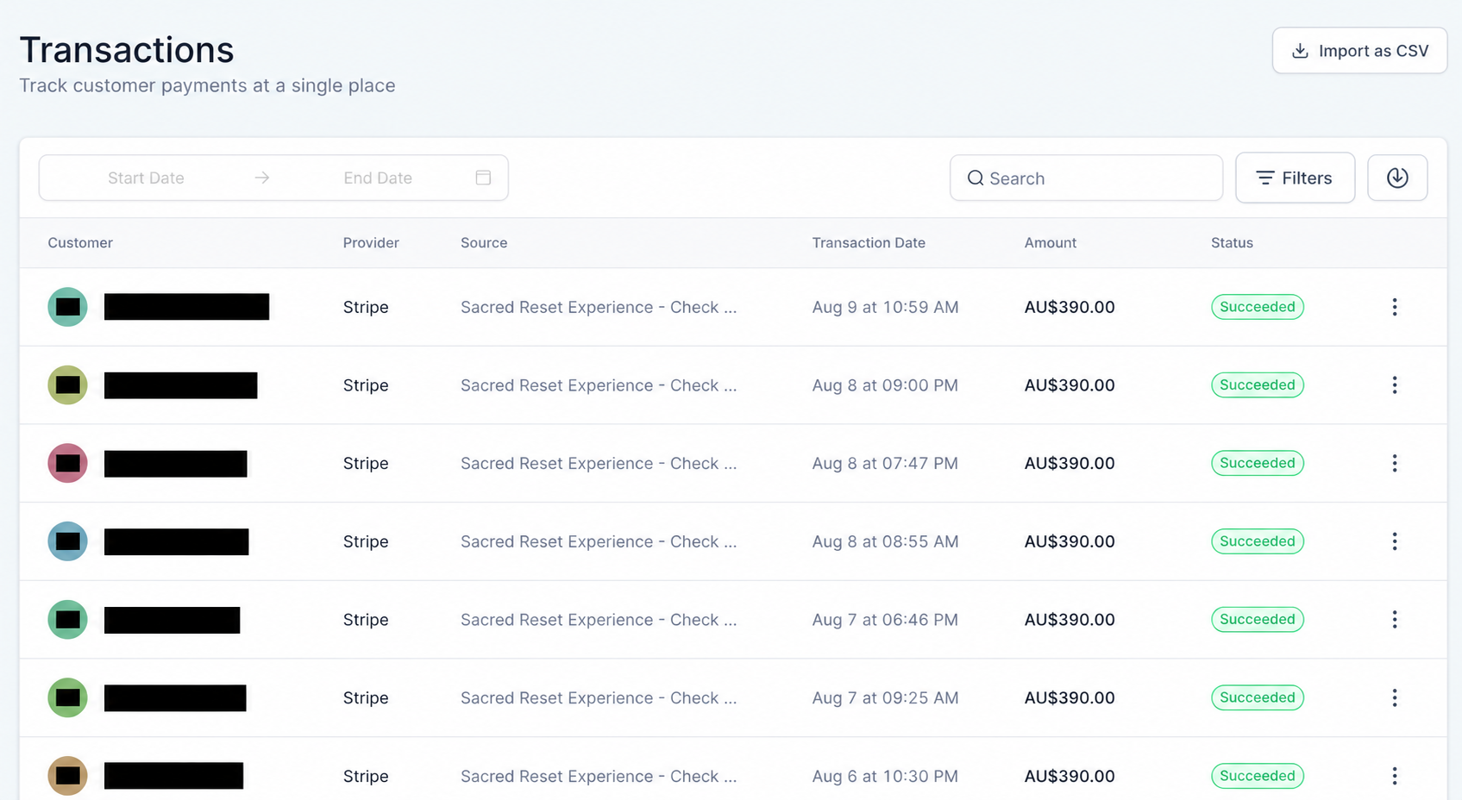Click Source text in Aug 8 07:47 PM row
The image size is (1462, 800).
coord(599,463)
